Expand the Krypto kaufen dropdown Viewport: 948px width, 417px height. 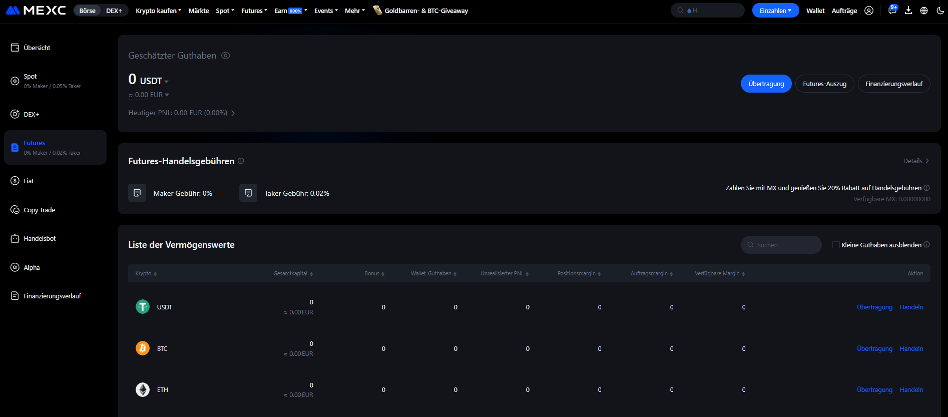click(158, 11)
